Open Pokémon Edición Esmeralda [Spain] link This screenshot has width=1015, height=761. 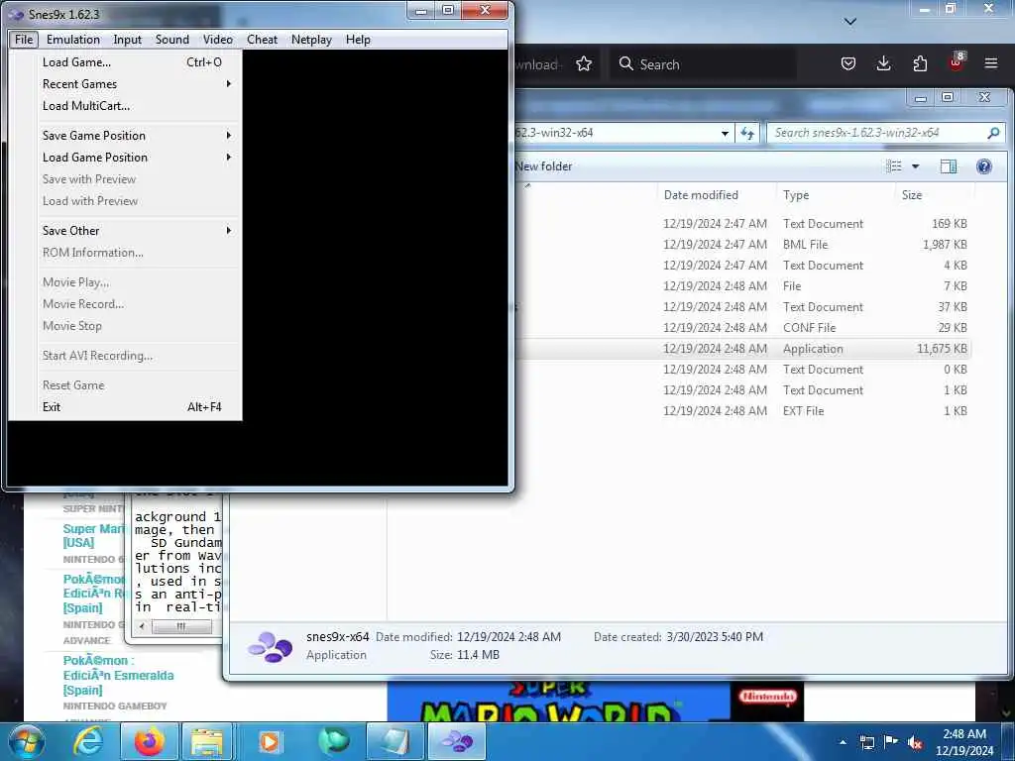click(119, 675)
